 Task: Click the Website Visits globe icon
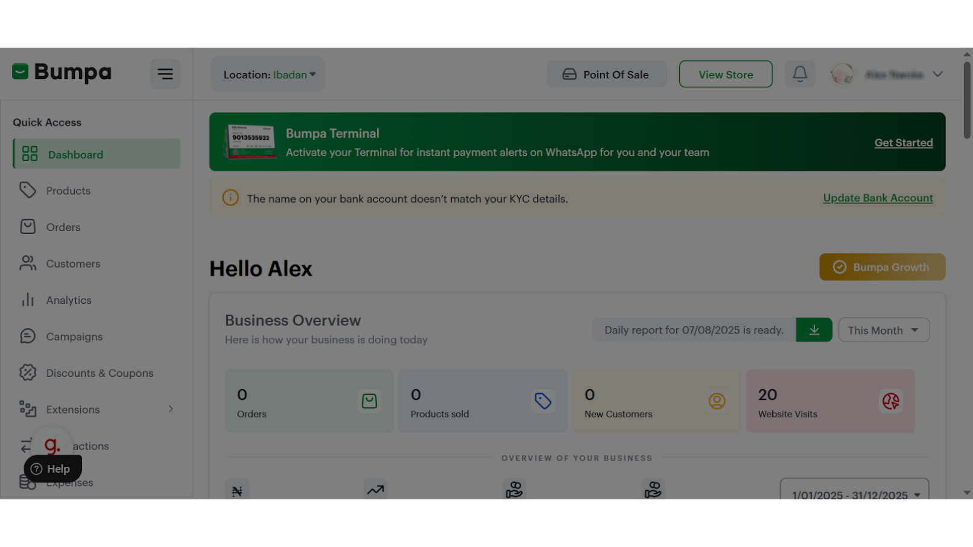tap(890, 401)
